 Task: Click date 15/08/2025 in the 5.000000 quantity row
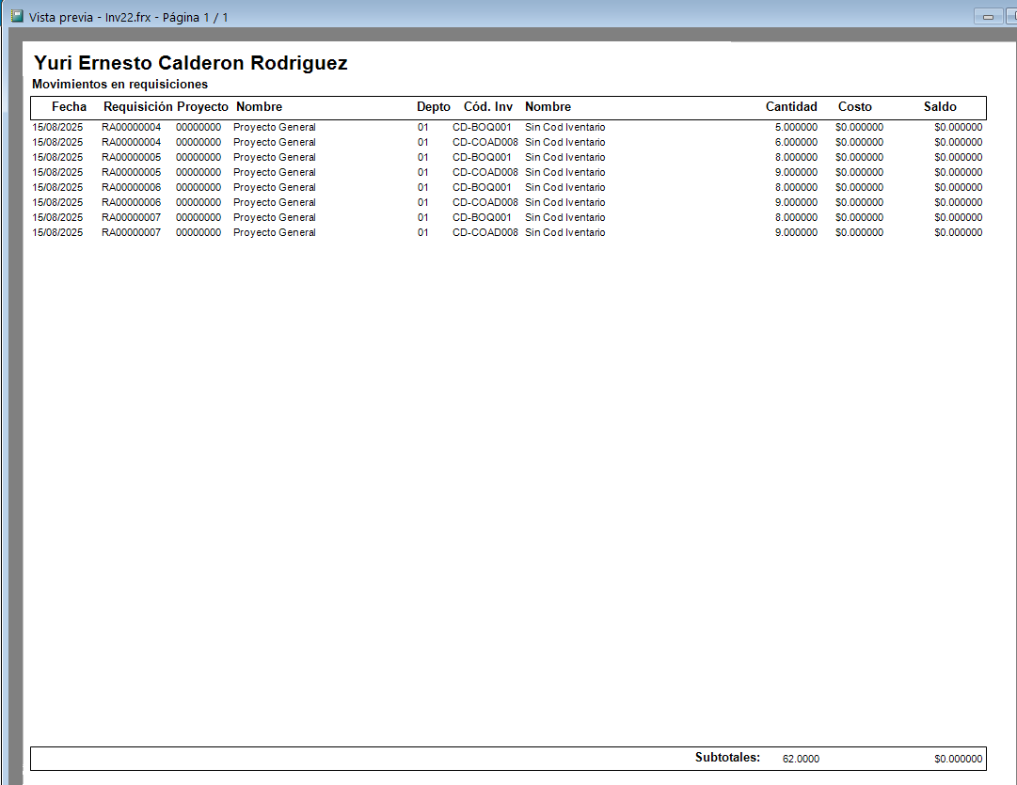pyautogui.click(x=57, y=128)
